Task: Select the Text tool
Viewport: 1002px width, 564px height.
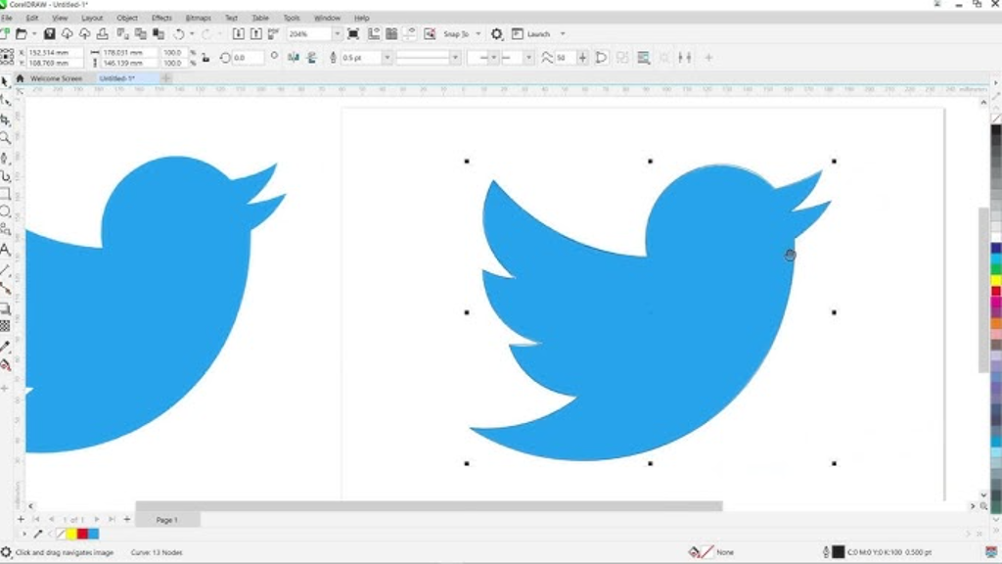Action: pyautogui.click(x=5, y=250)
